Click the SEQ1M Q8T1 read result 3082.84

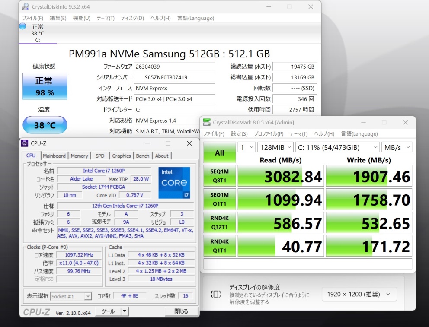(281, 176)
